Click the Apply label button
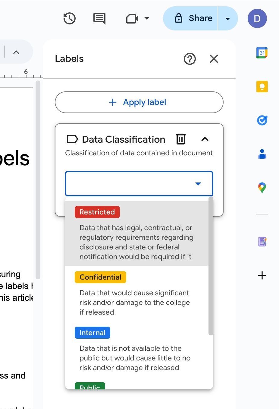 pyautogui.click(x=139, y=102)
